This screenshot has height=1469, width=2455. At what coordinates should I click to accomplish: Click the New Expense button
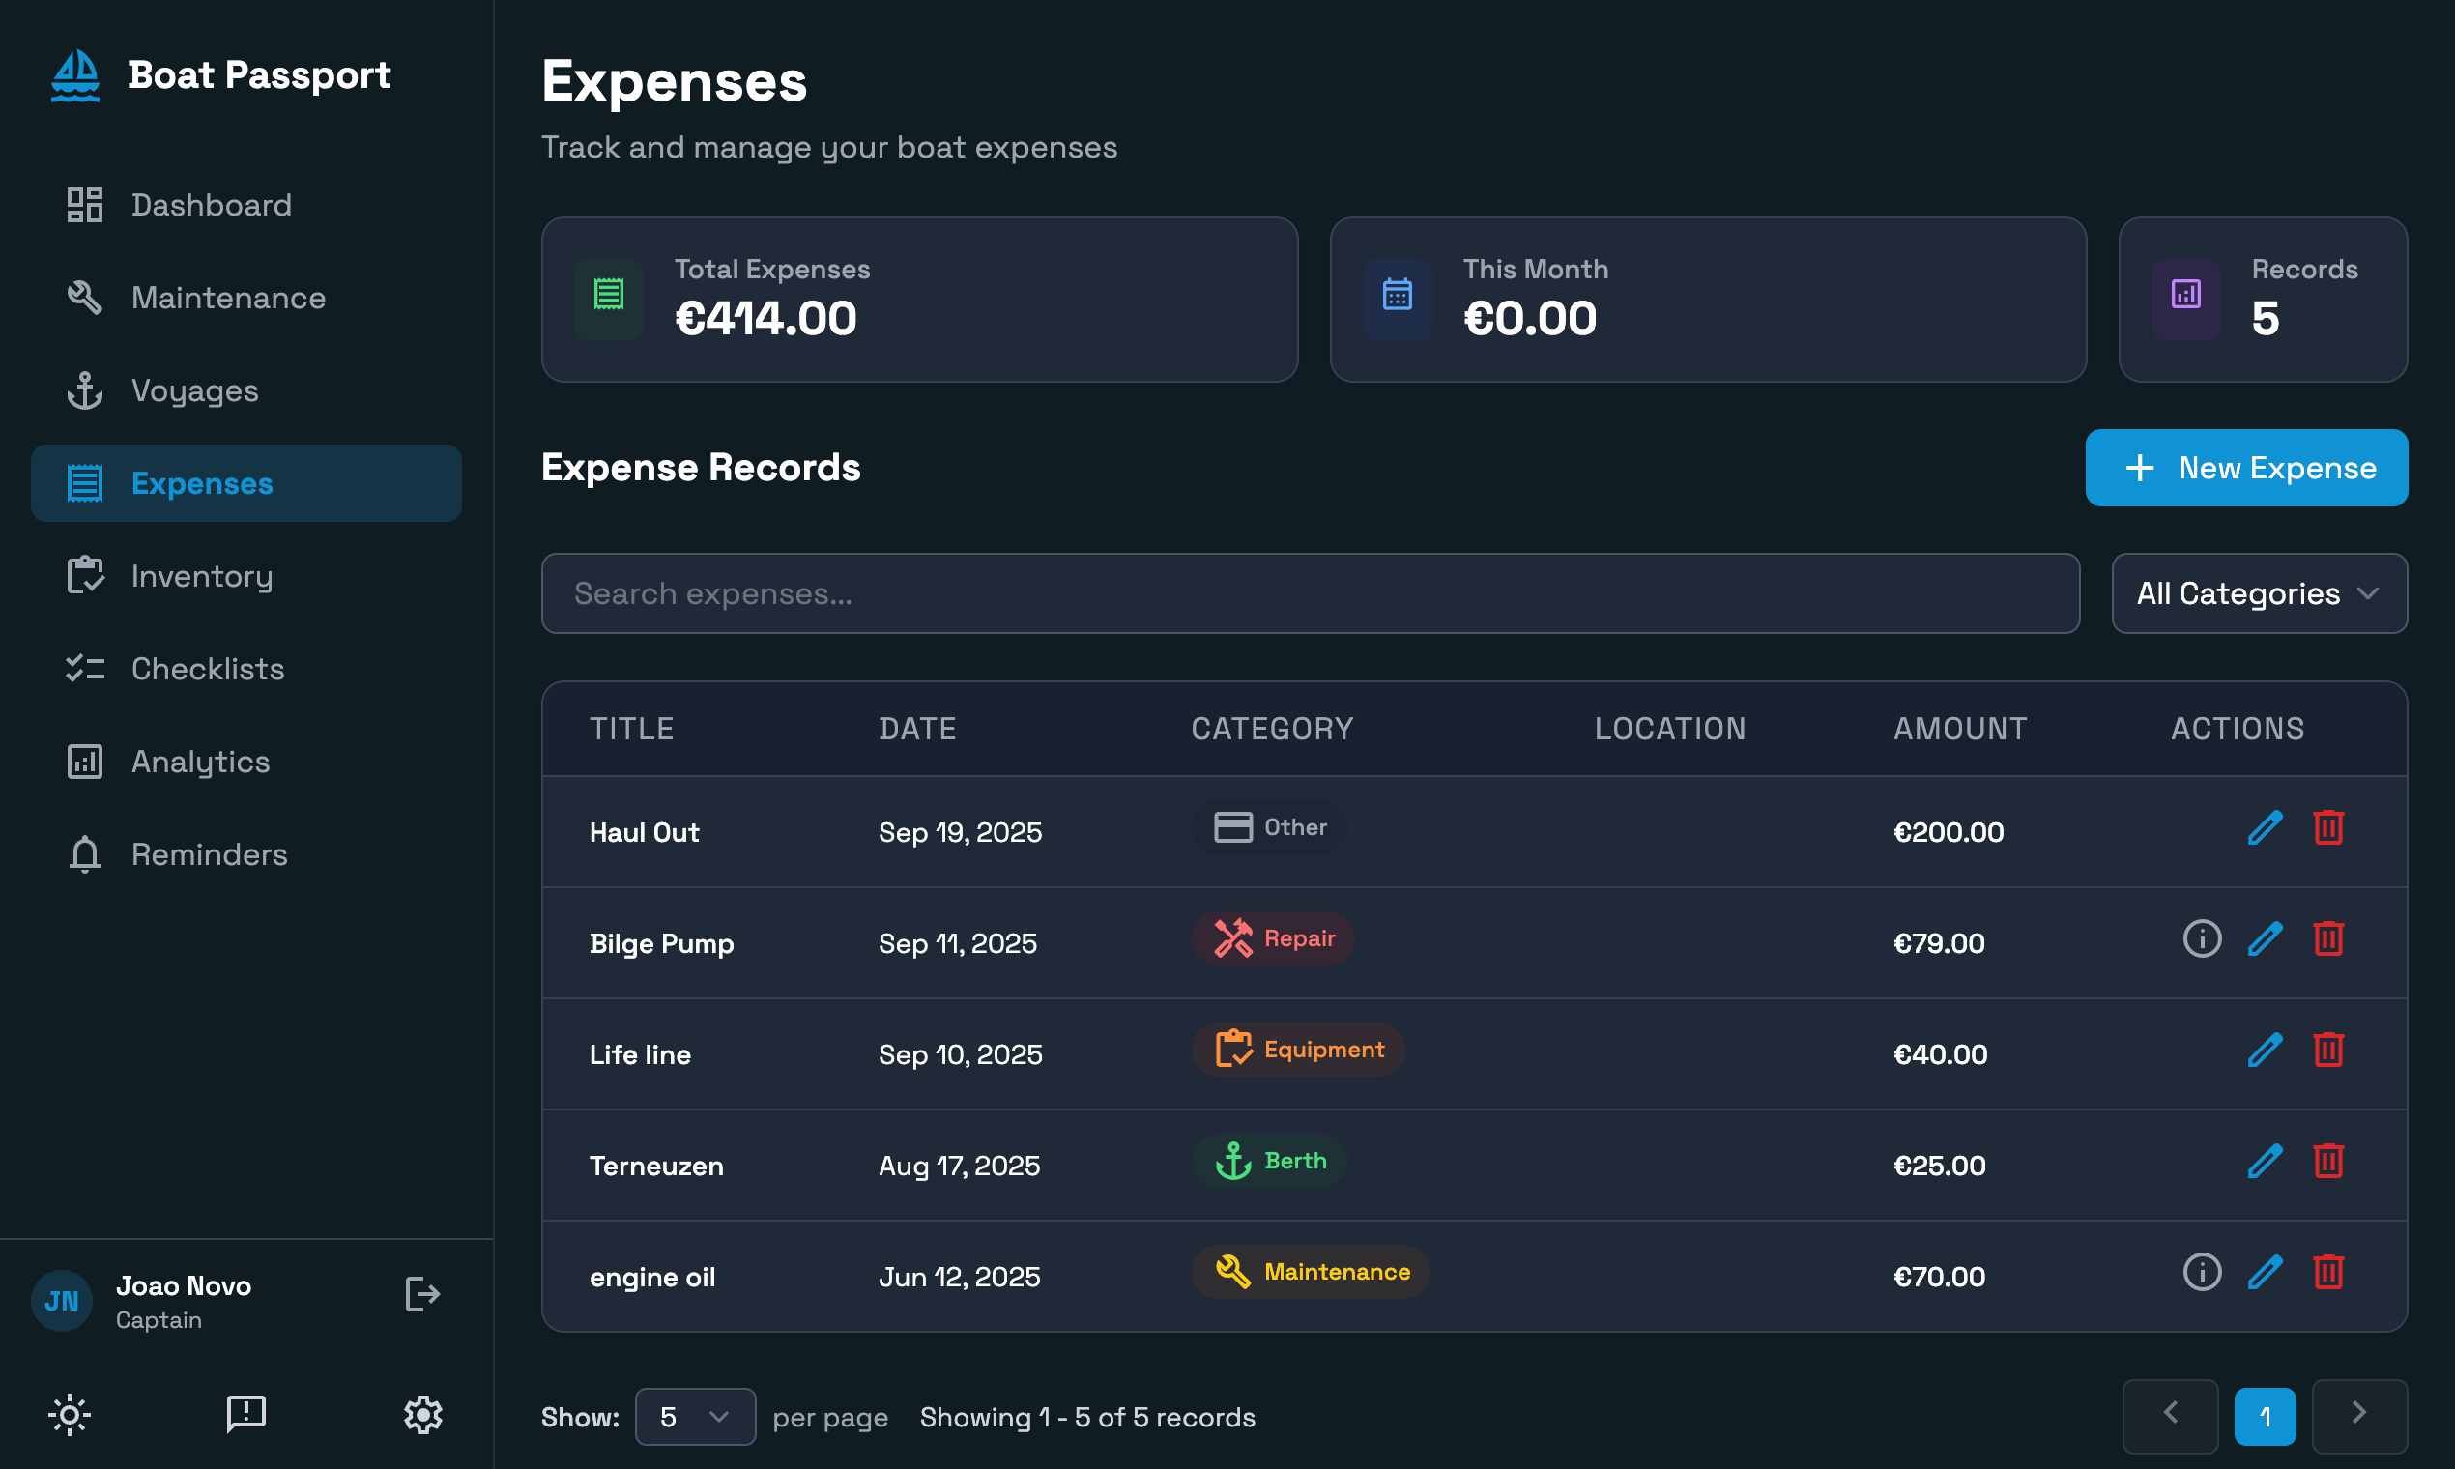point(2246,467)
